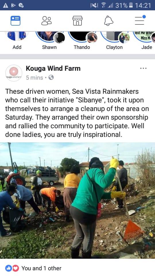The height and width of the screenshot is (276, 155).
Task: Tap Kouga Wind Farm profile logo
Action: [14, 73]
